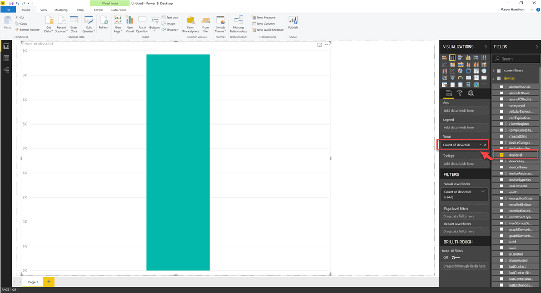
Task: Click the Redo arrow icon
Action: pyautogui.click(x=23, y=3)
